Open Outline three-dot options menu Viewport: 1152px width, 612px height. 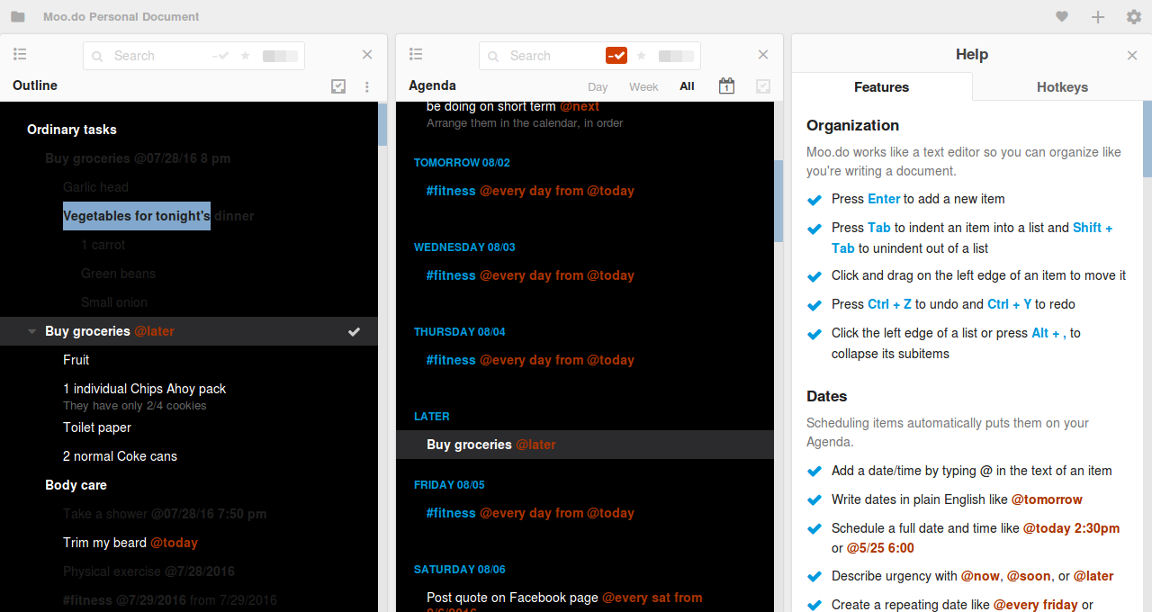[367, 86]
